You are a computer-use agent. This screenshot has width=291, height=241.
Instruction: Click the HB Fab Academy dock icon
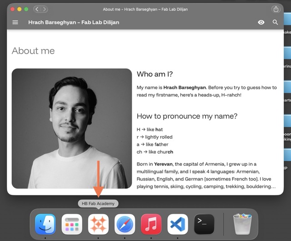click(98, 224)
